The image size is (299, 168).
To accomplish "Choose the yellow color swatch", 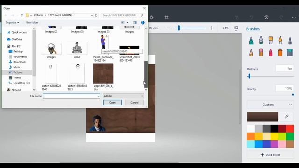I will click(x=274, y=136).
